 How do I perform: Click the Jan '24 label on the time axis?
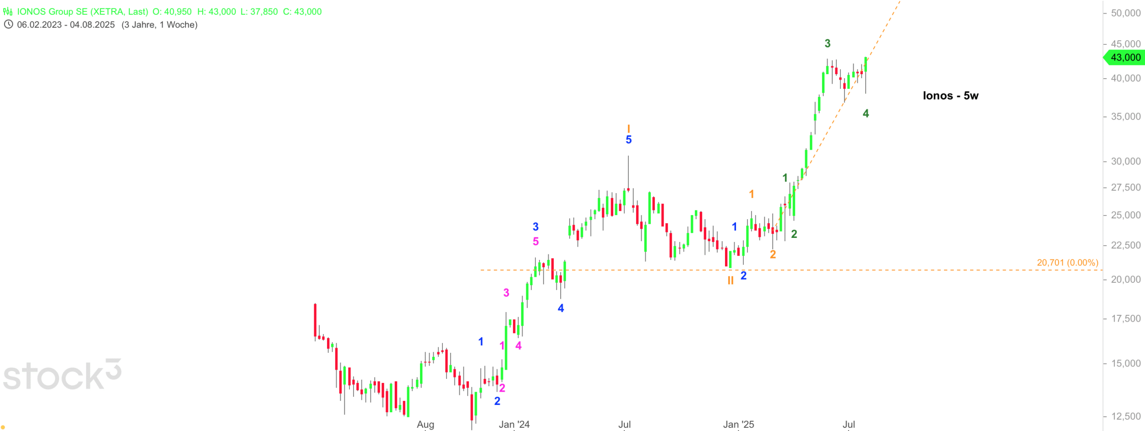[514, 424]
